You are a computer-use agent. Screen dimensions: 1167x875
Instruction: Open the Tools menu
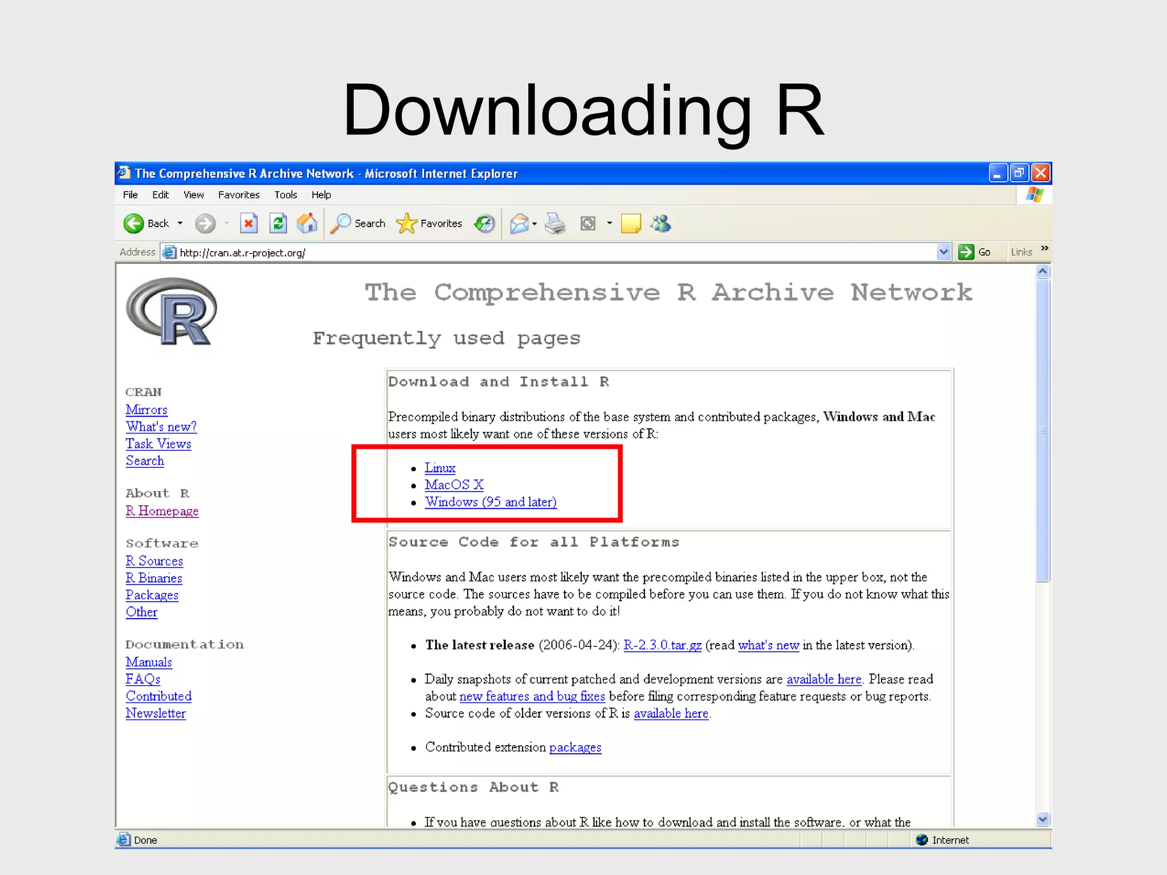click(285, 195)
